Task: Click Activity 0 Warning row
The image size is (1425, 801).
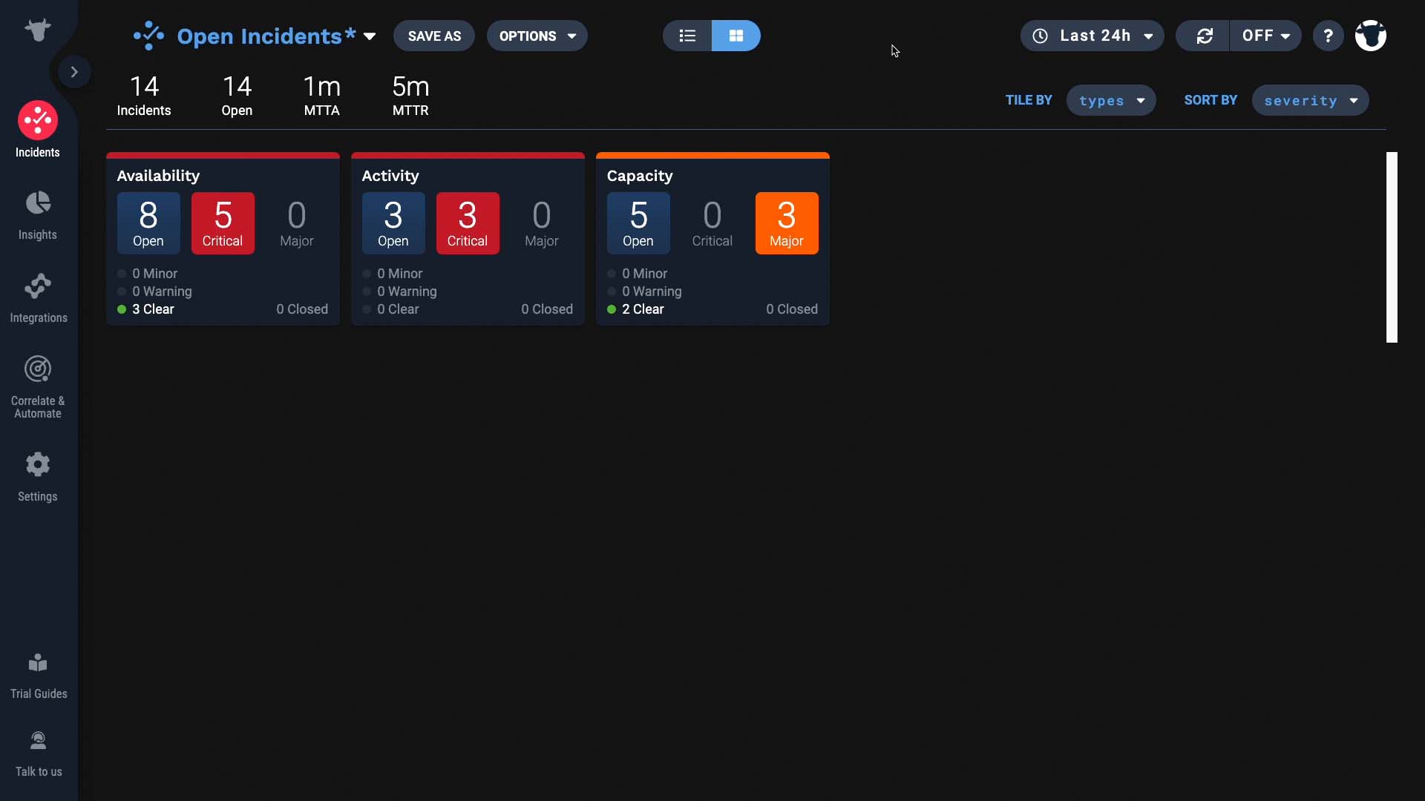Action: coord(399,291)
